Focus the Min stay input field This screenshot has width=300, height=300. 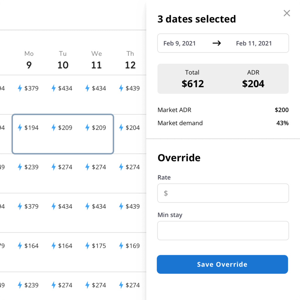[223, 231]
